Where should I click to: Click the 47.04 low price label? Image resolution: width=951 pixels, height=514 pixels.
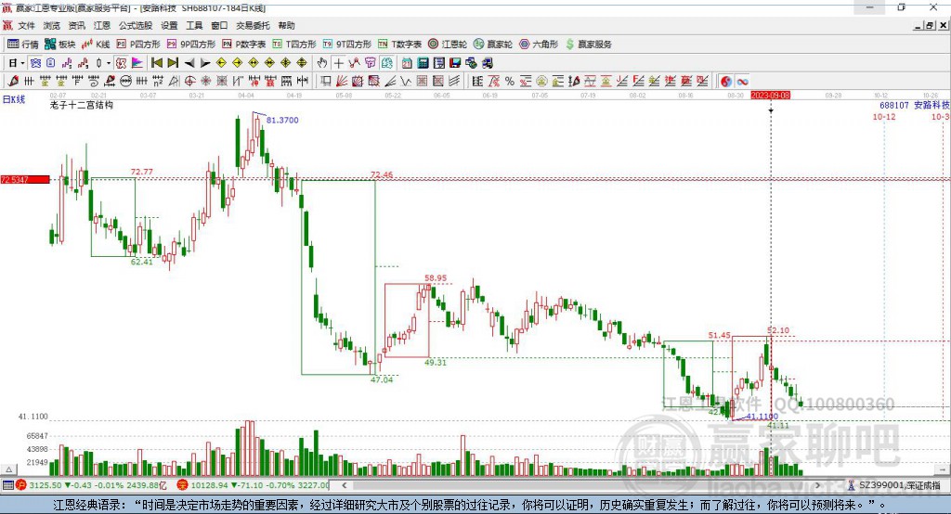pos(382,379)
